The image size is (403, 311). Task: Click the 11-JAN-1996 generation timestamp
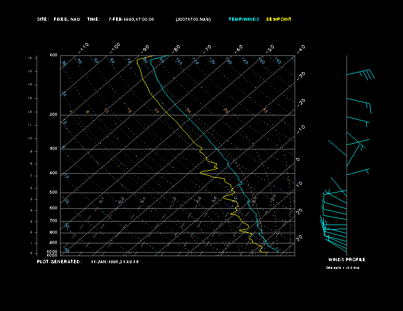point(115,262)
